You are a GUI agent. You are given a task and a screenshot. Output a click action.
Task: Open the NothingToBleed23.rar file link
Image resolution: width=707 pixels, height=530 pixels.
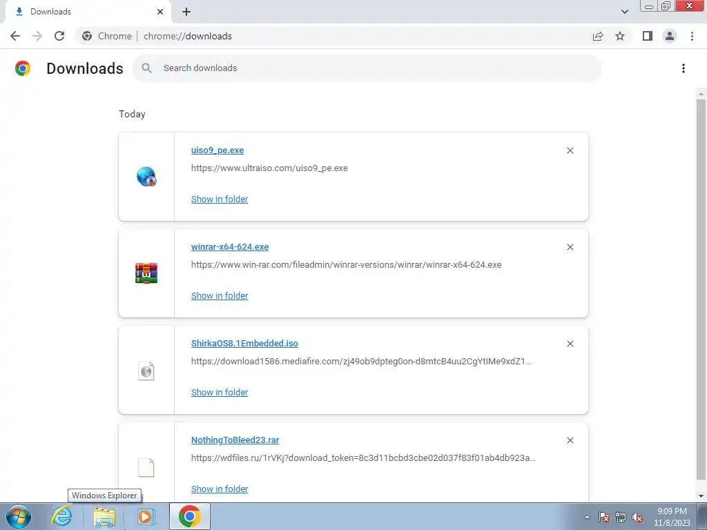point(235,440)
